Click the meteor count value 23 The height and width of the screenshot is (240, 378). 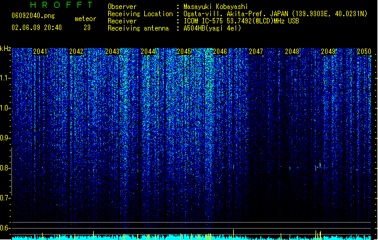(87, 28)
